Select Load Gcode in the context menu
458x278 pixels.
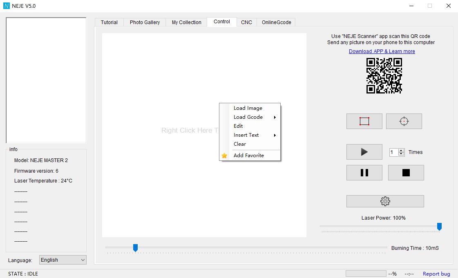click(250, 117)
